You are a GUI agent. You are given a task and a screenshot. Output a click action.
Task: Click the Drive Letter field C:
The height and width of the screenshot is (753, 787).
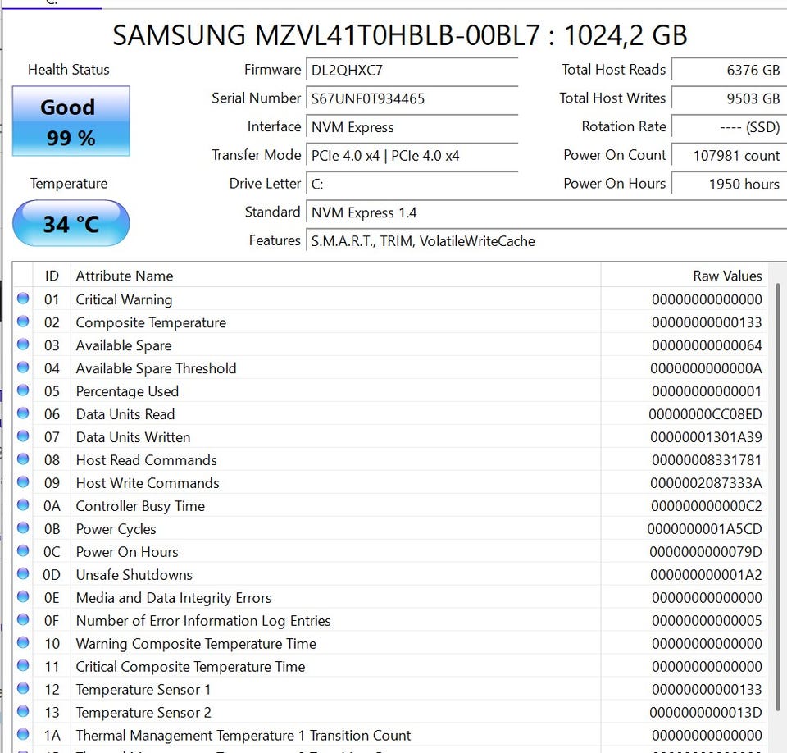[412, 184]
